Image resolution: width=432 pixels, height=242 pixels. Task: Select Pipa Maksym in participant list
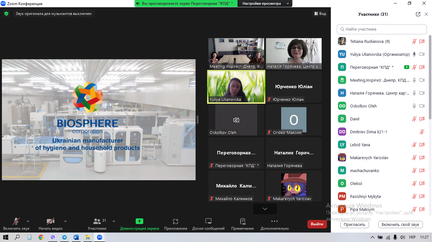point(381,209)
